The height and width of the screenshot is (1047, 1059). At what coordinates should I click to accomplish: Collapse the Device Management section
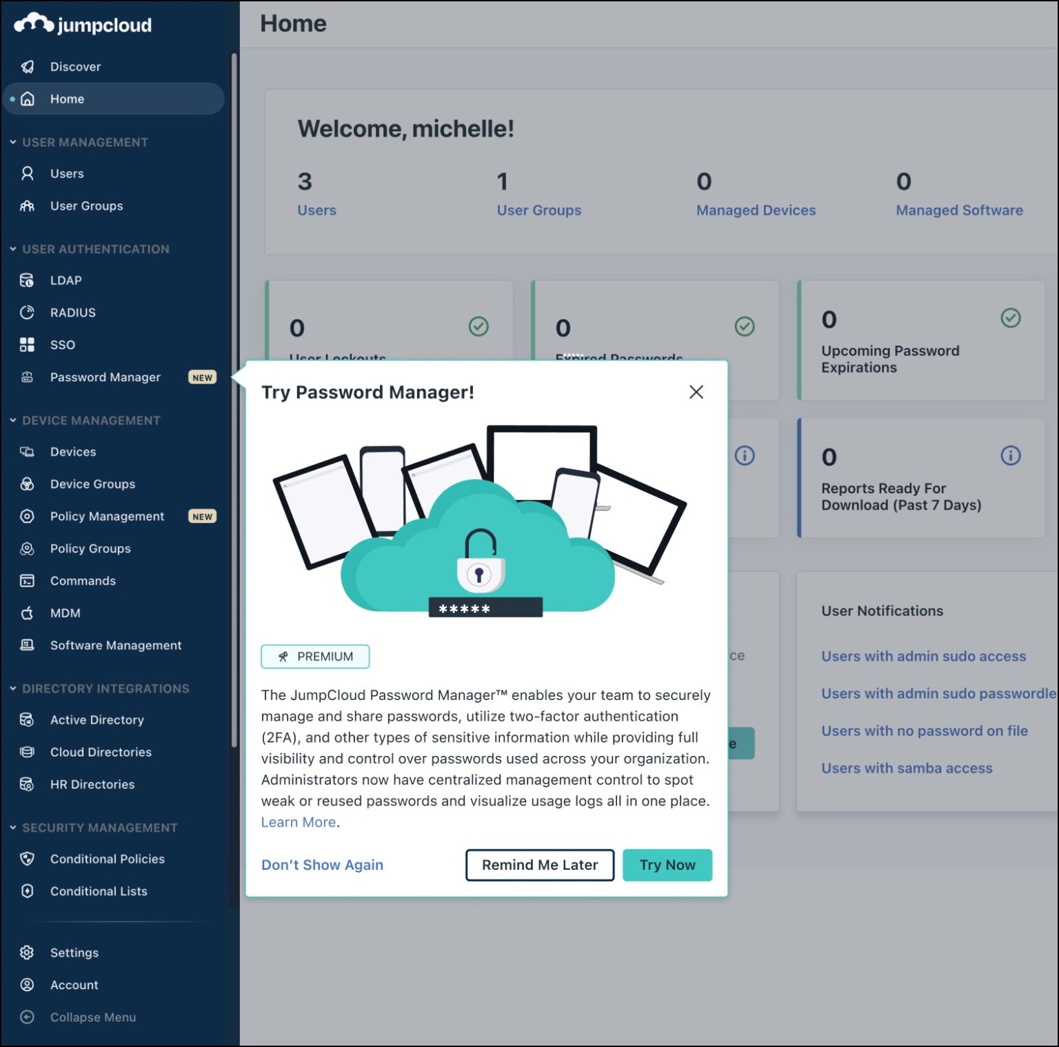coord(12,420)
